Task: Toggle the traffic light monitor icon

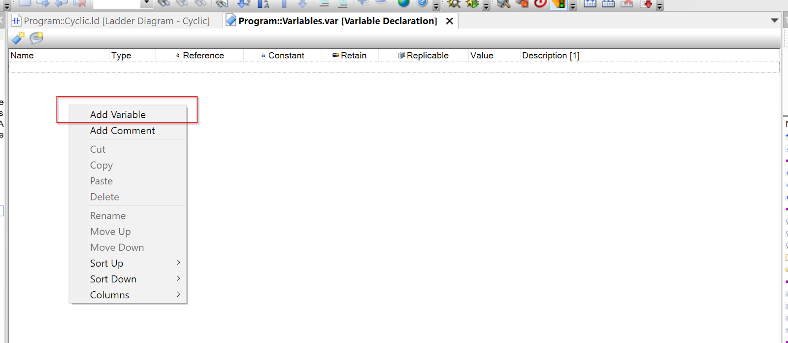Action: point(559,4)
